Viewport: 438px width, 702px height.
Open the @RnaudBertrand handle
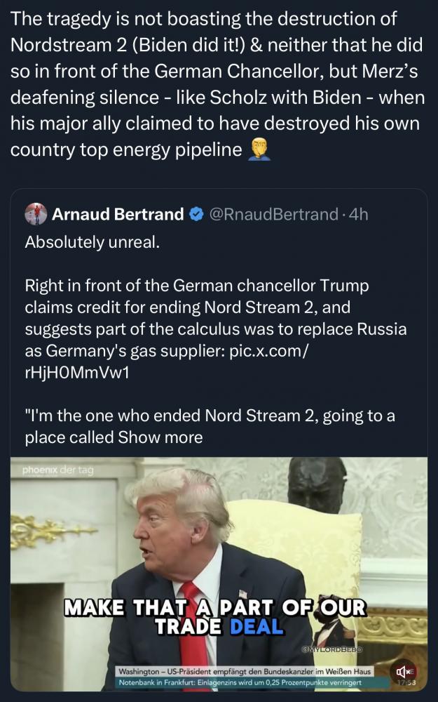(273, 214)
